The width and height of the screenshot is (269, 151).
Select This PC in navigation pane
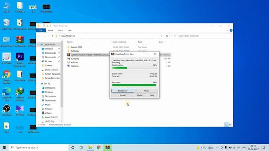pos(47,84)
